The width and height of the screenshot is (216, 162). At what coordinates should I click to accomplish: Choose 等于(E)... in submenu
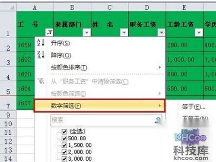pyautogui.click(x=194, y=107)
